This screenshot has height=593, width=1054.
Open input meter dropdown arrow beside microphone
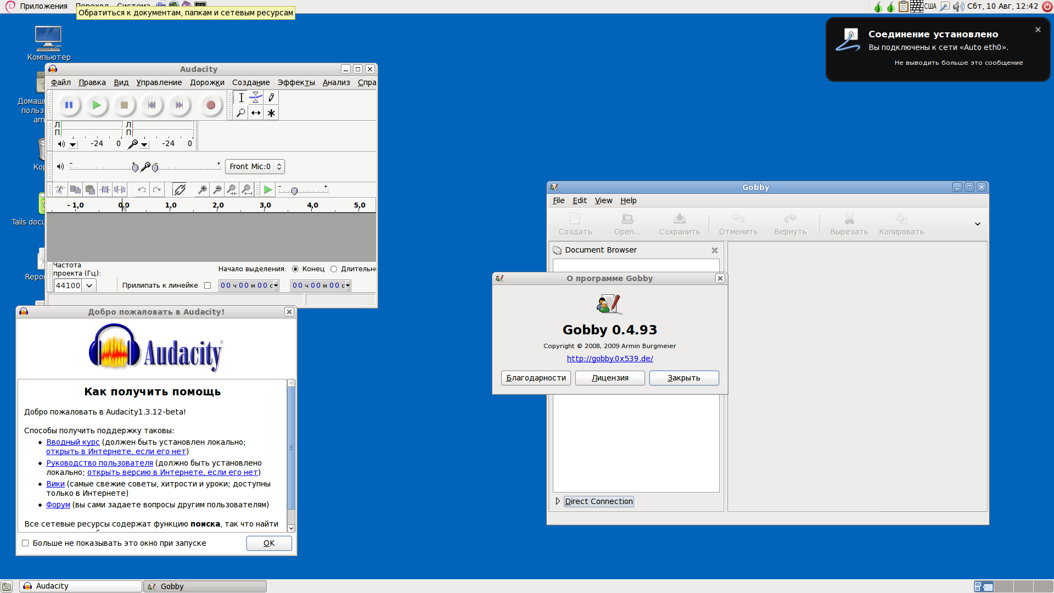[x=144, y=144]
